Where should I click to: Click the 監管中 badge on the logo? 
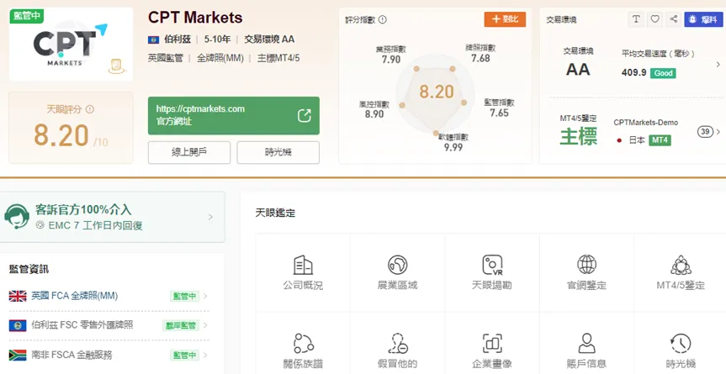26,15
